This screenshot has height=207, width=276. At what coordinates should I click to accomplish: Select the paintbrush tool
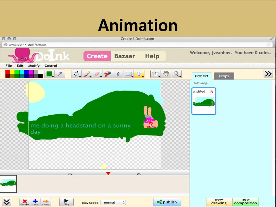pyautogui.click(x=87, y=74)
